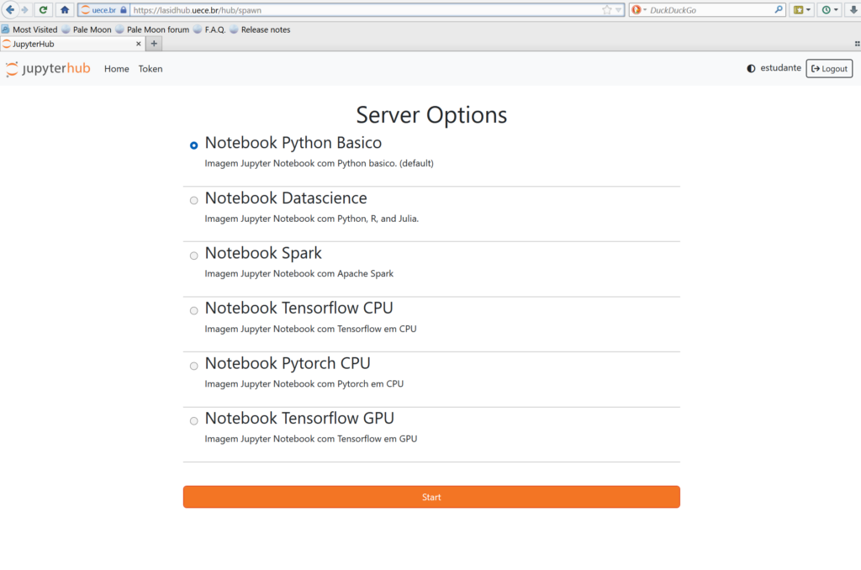Click the list all tabs icon

(857, 44)
